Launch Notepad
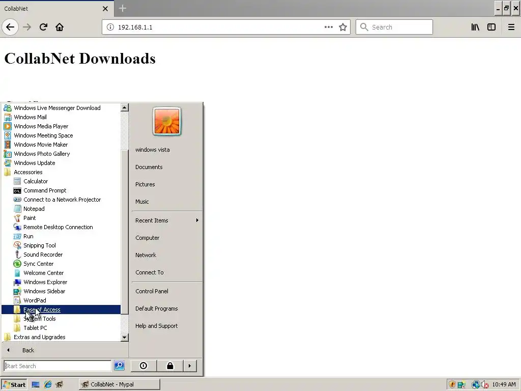The height and width of the screenshot is (391, 521). click(61, 209)
